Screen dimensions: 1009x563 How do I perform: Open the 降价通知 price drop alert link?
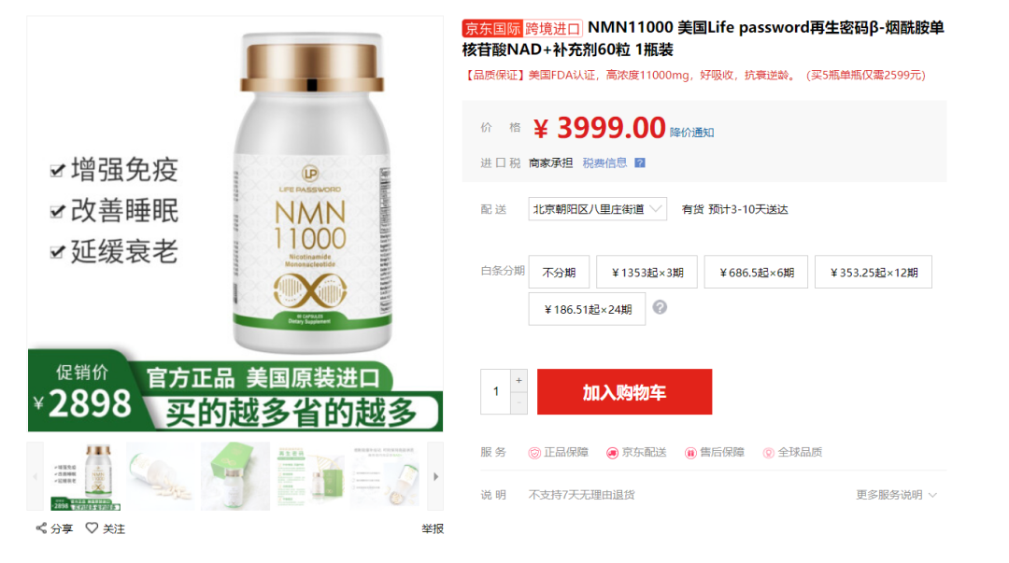(x=691, y=133)
